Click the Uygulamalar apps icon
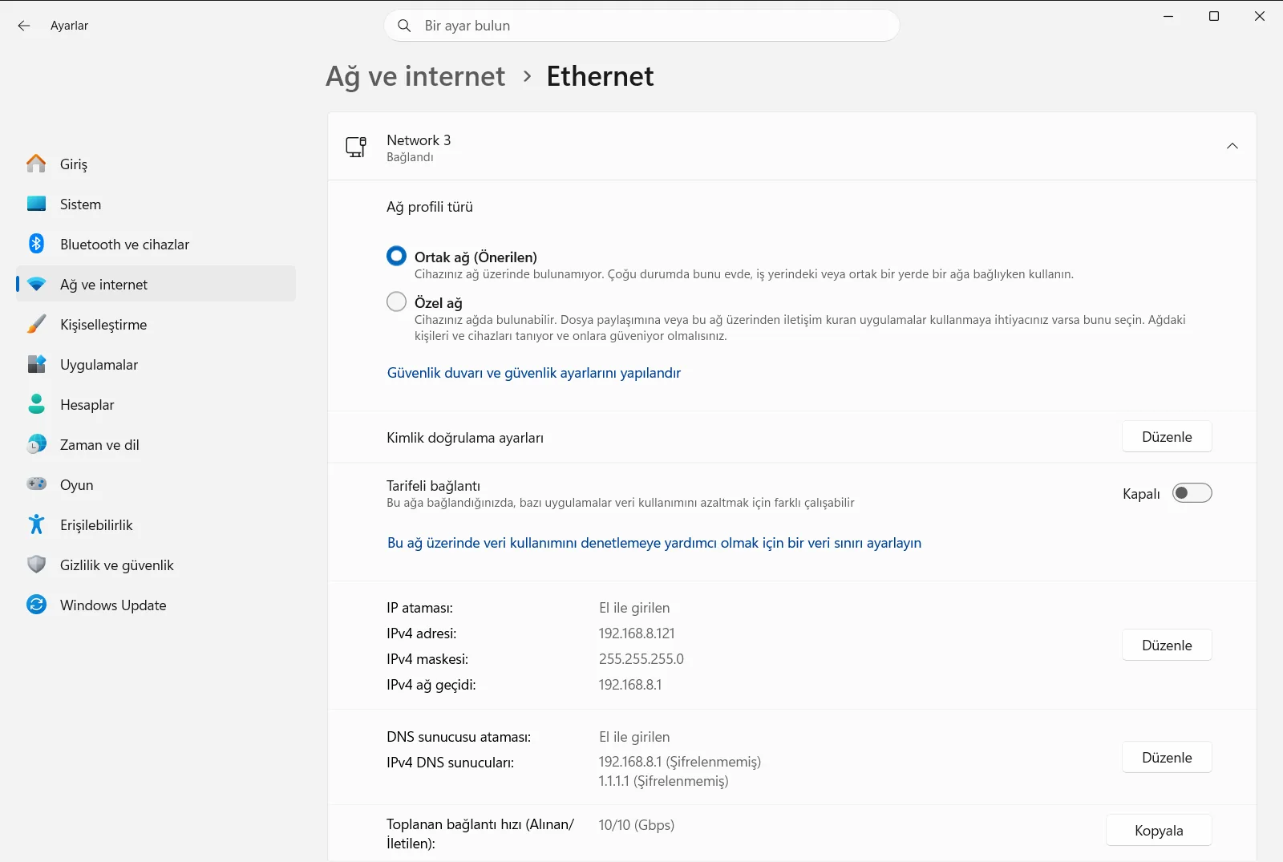 point(36,364)
